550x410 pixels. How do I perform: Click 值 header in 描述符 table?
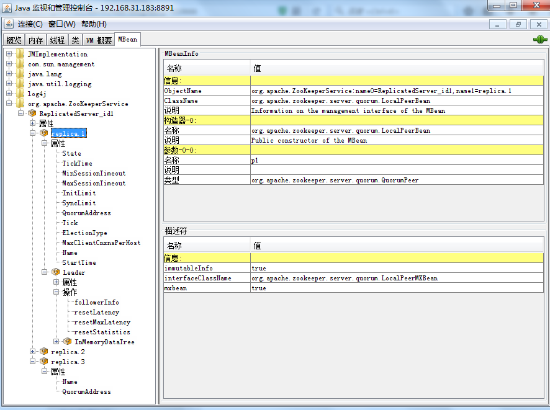(397, 246)
